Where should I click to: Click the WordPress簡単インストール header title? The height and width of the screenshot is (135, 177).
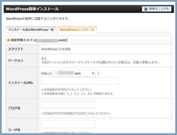32,9
